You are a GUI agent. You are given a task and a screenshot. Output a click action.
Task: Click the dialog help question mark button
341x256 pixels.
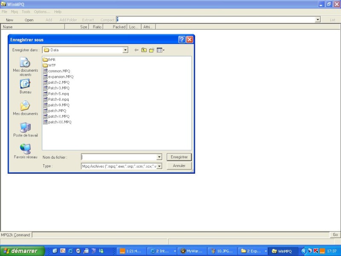coord(182,39)
